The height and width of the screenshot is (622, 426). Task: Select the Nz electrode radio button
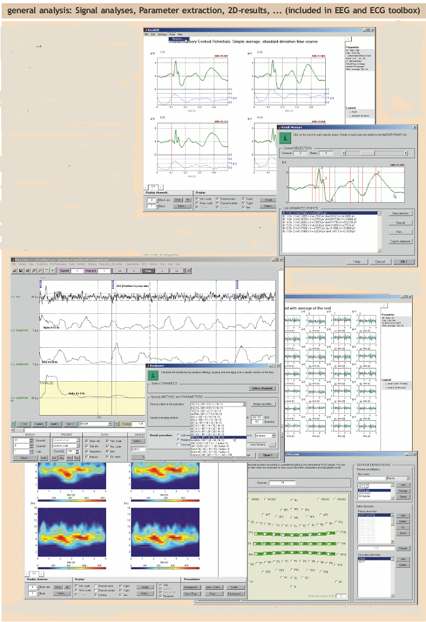coord(292,501)
